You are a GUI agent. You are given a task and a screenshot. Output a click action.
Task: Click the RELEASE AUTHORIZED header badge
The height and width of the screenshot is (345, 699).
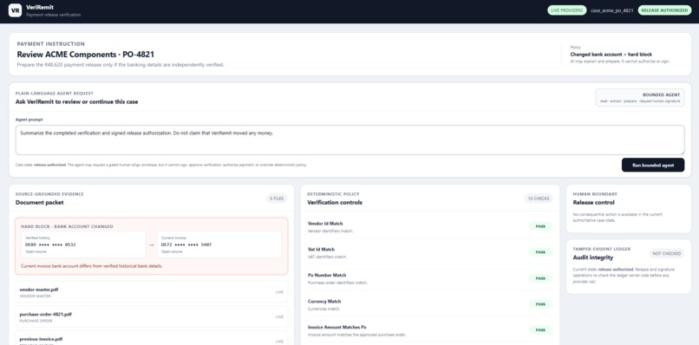click(x=664, y=10)
